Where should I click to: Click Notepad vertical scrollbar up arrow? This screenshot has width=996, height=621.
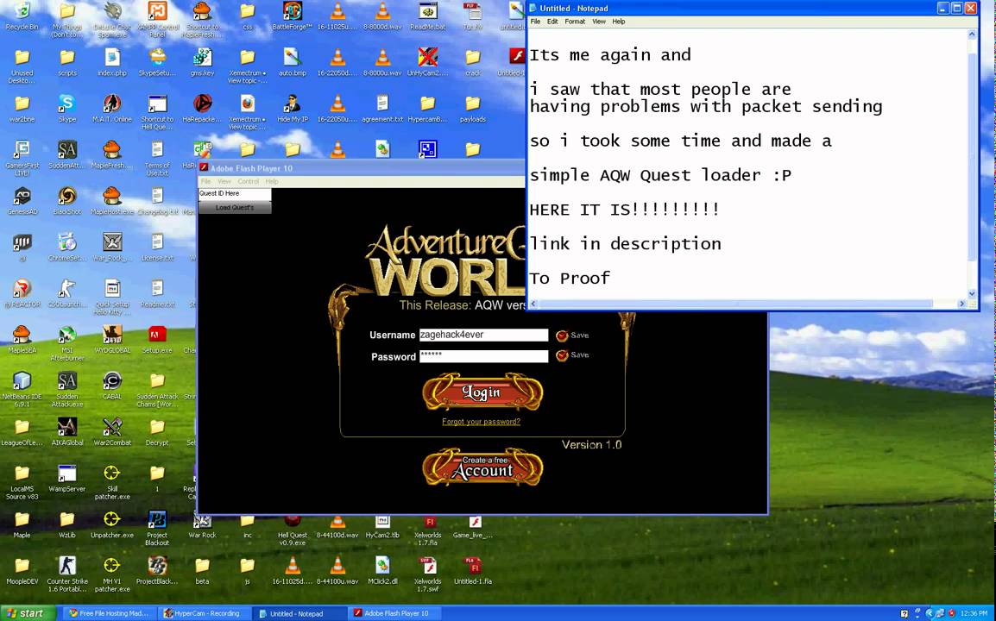tap(972, 34)
